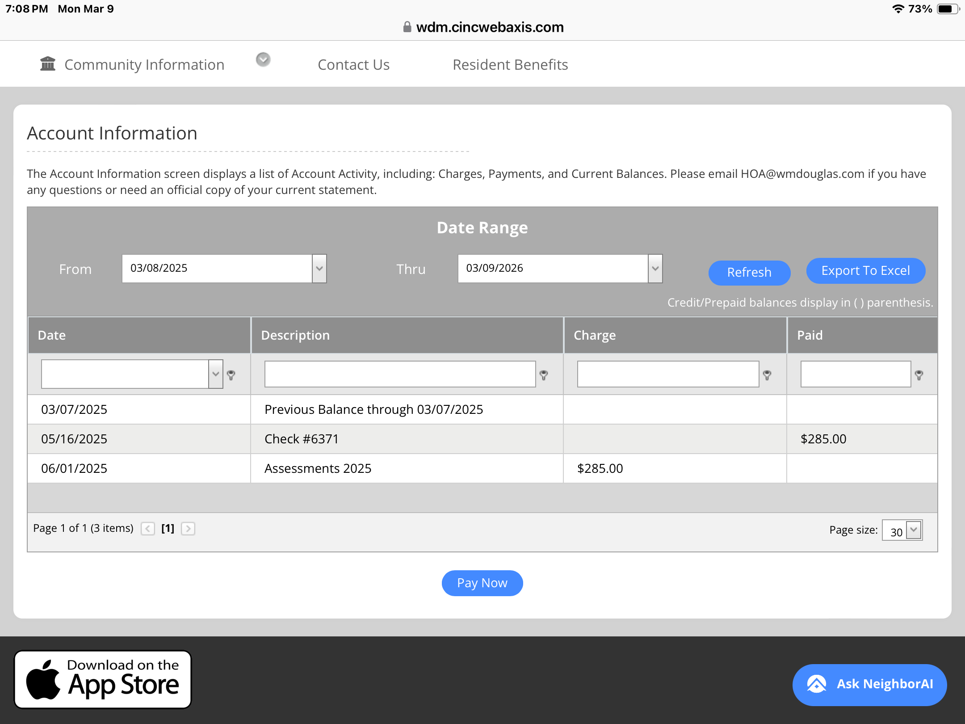Click the Charge column filter icon

point(767,375)
